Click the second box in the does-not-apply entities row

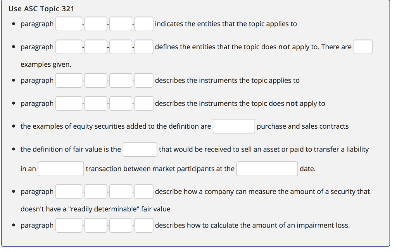[95, 47]
